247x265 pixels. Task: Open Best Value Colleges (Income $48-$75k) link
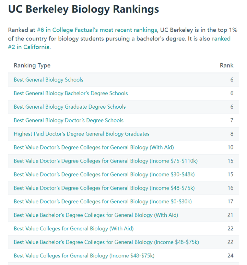84,256
